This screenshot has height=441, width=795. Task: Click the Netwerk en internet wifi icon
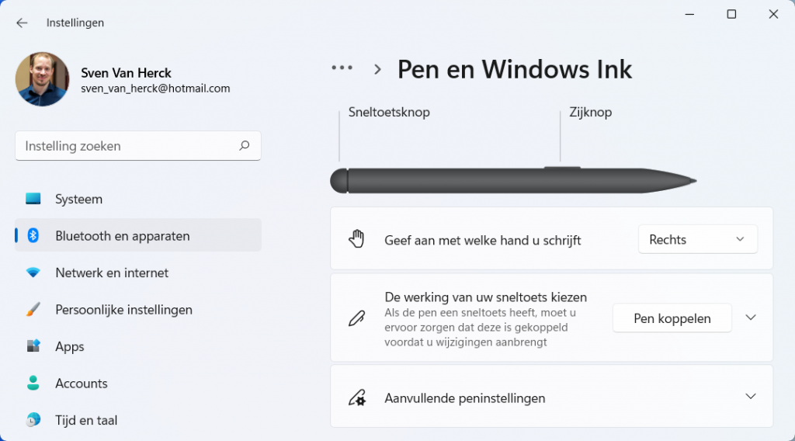tap(33, 273)
